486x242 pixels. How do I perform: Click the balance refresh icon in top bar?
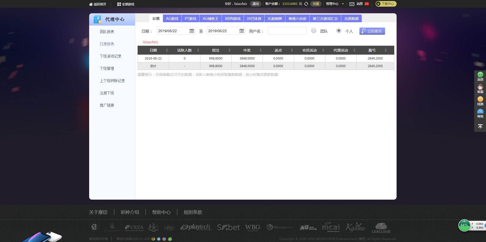(306, 4)
